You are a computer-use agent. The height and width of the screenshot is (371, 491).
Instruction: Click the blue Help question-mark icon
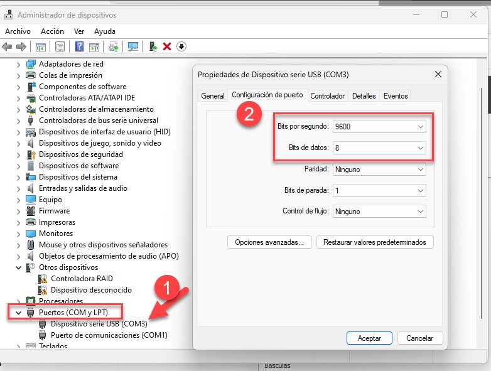point(80,46)
